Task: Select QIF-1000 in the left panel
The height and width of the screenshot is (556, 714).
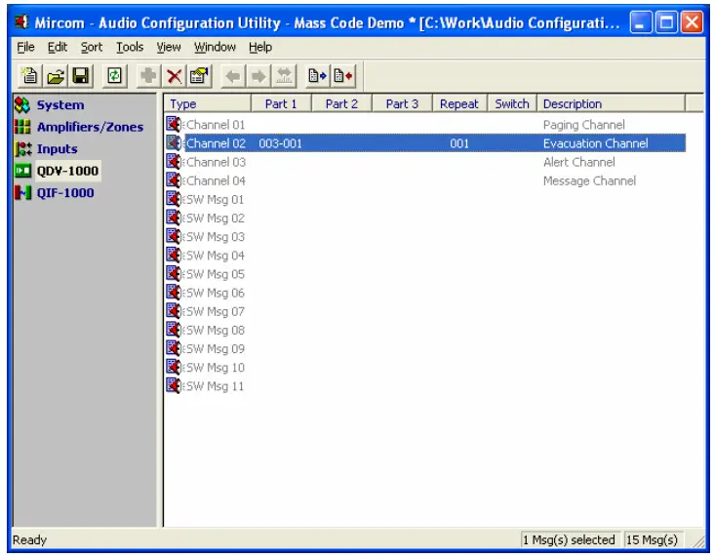Action: [65, 193]
